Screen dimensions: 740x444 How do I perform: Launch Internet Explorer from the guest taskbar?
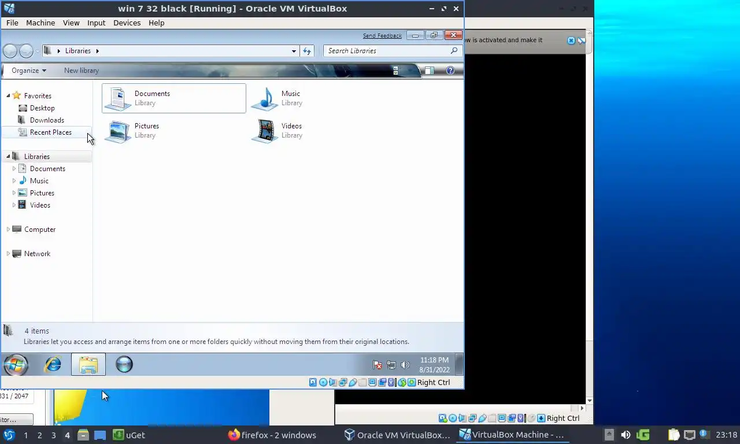[x=53, y=365]
